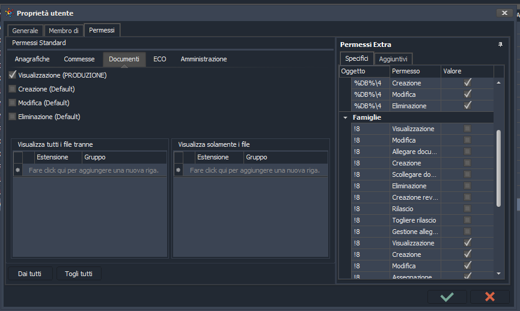Click the application icon in title bar
Screen dimensions: 520x311
click(9, 13)
